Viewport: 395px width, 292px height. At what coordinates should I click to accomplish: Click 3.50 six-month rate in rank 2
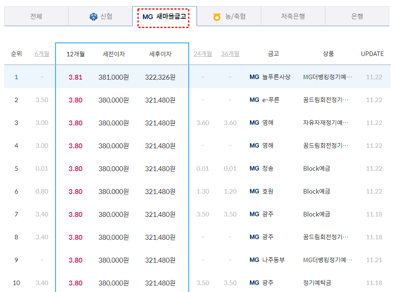point(42,100)
